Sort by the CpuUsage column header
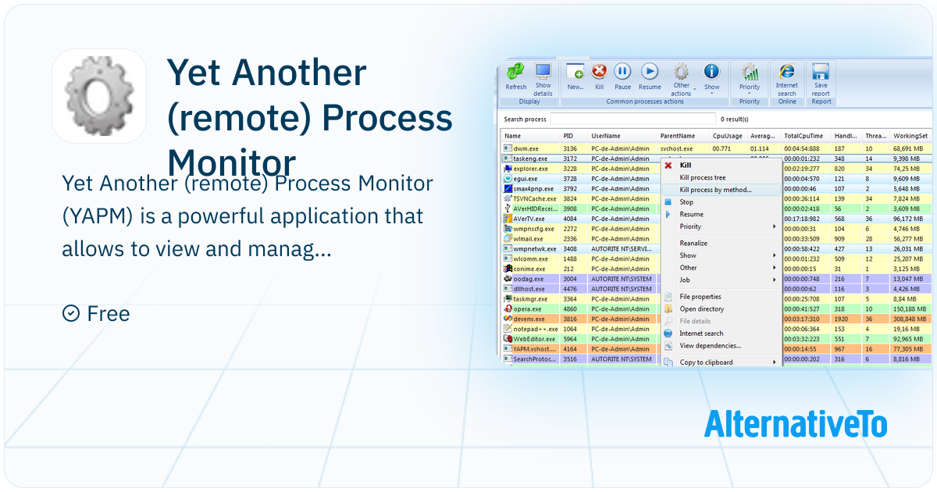 729,136
